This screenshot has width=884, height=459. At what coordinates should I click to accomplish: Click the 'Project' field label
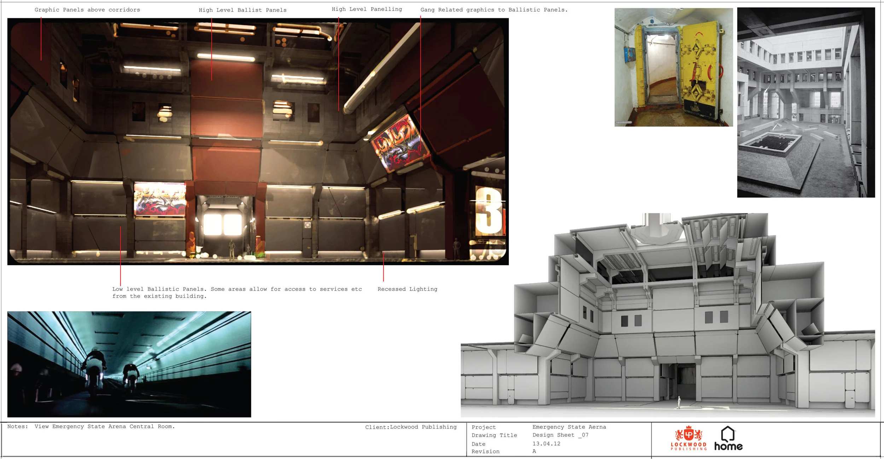click(483, 428)
